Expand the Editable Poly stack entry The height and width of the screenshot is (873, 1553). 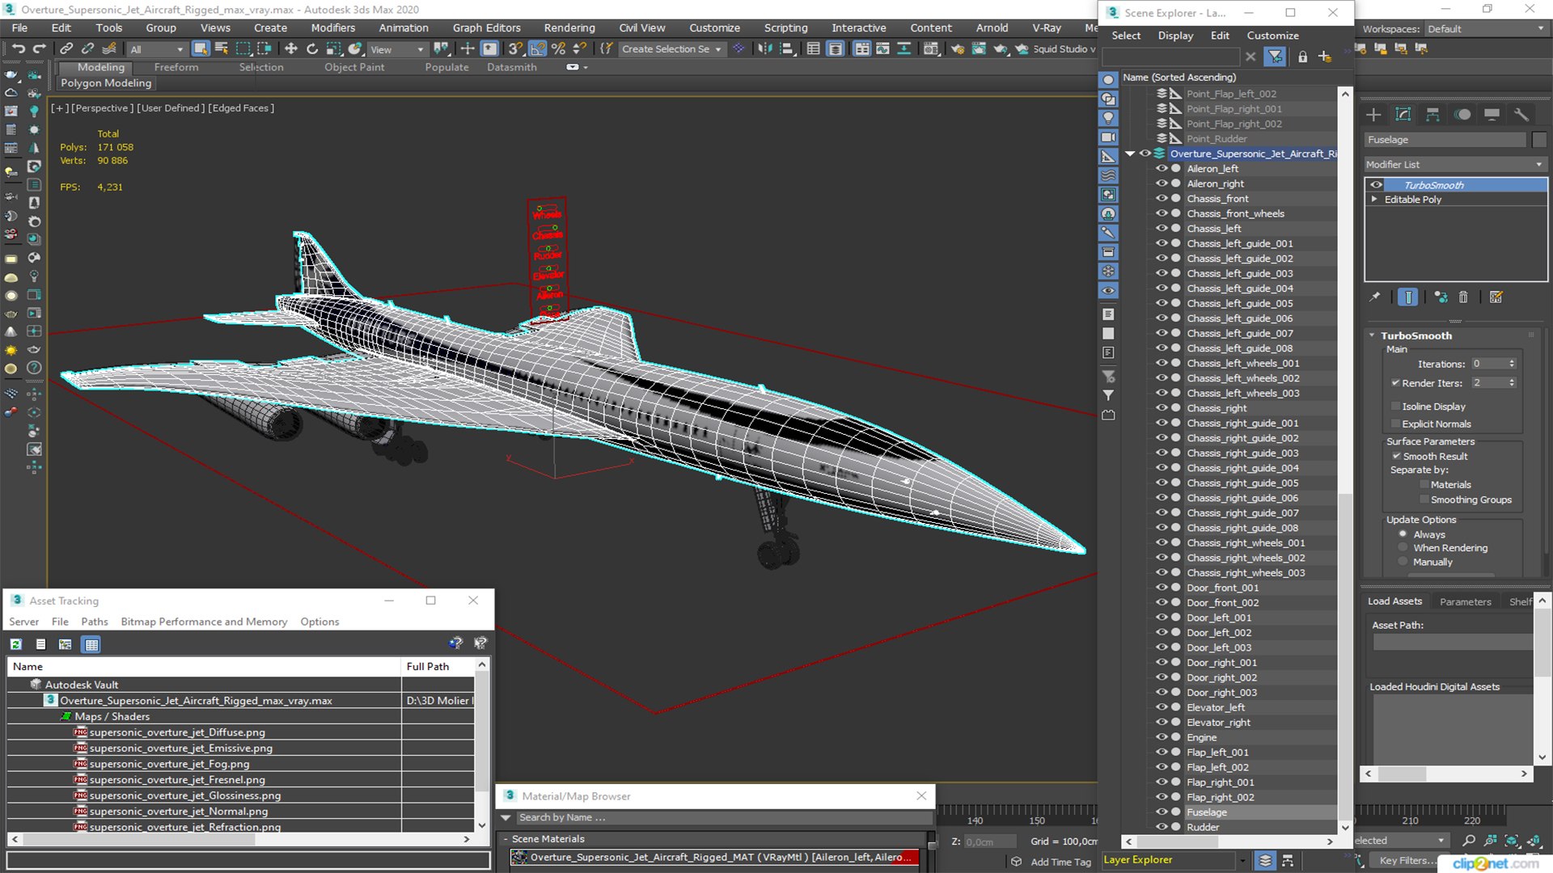point(1374,200)
